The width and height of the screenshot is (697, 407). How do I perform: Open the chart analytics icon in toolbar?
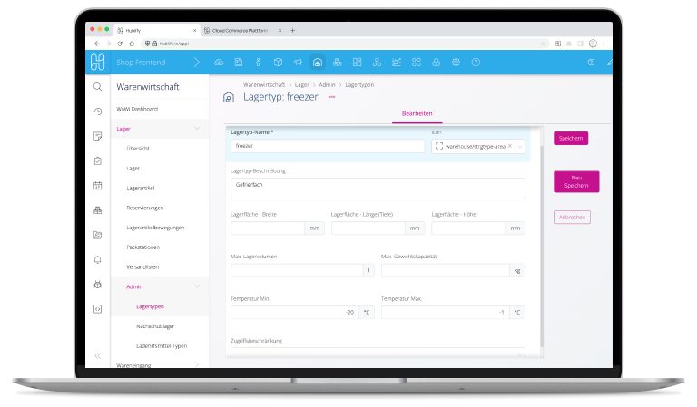pyautogui.click(x=397, y=63)
